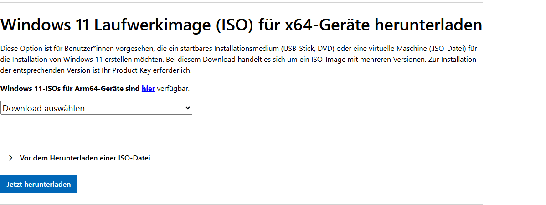
Task: Click the chevron icon beside the ISO-Datei section
Action: click(x=10, y=158)
